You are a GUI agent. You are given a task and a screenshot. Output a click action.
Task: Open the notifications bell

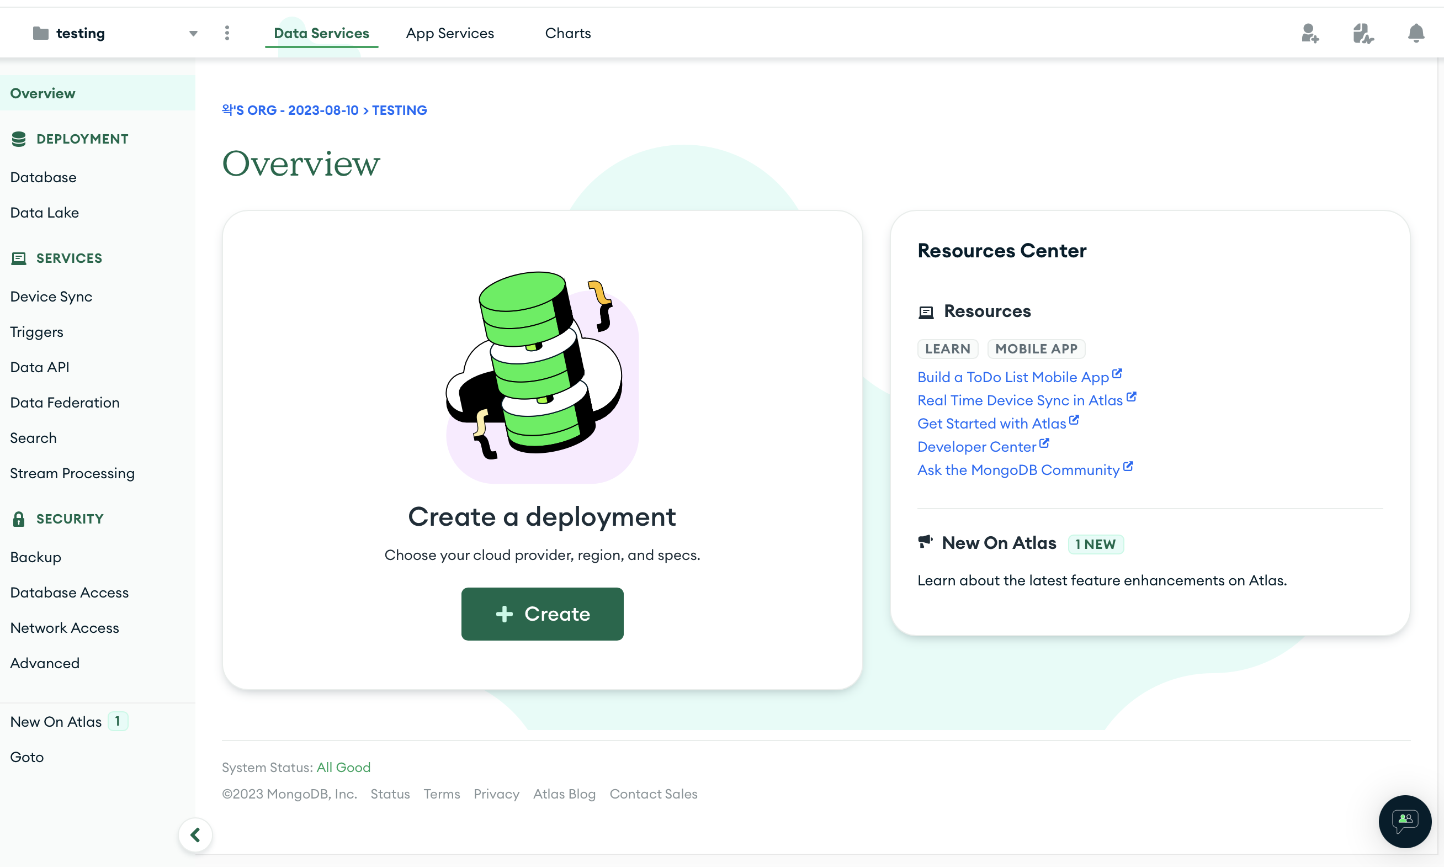[x=1416, y=33]
